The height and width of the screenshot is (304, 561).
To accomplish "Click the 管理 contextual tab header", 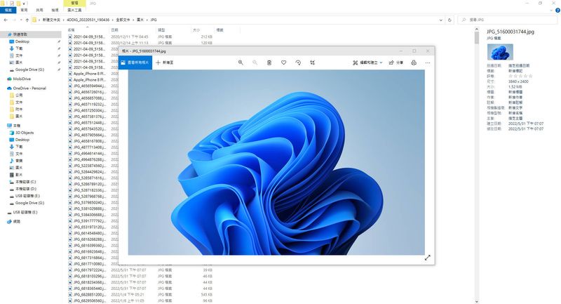I will click(74, 3).
